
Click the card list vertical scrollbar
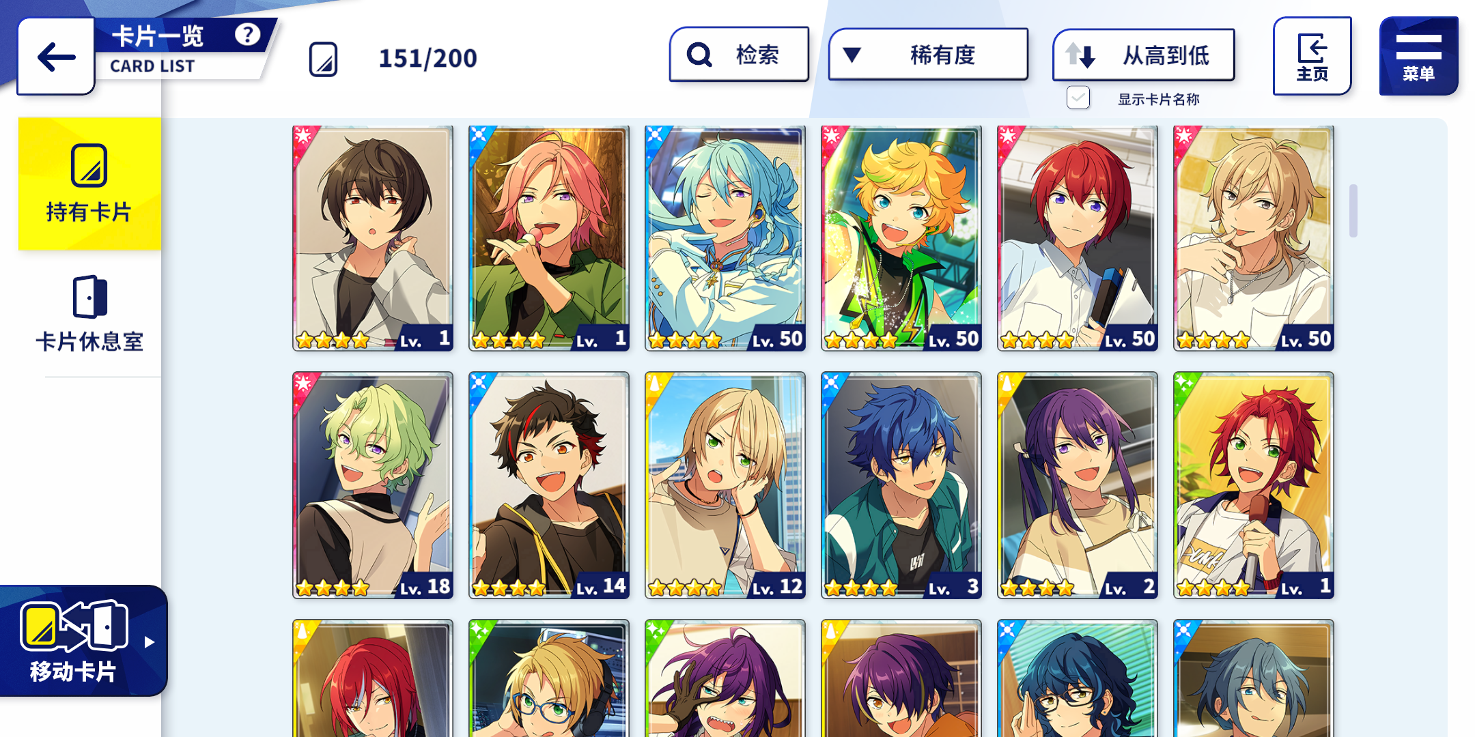coord(1353,211)
